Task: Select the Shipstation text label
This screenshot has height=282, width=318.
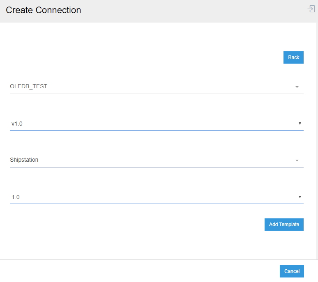Action: click(24, 160)
